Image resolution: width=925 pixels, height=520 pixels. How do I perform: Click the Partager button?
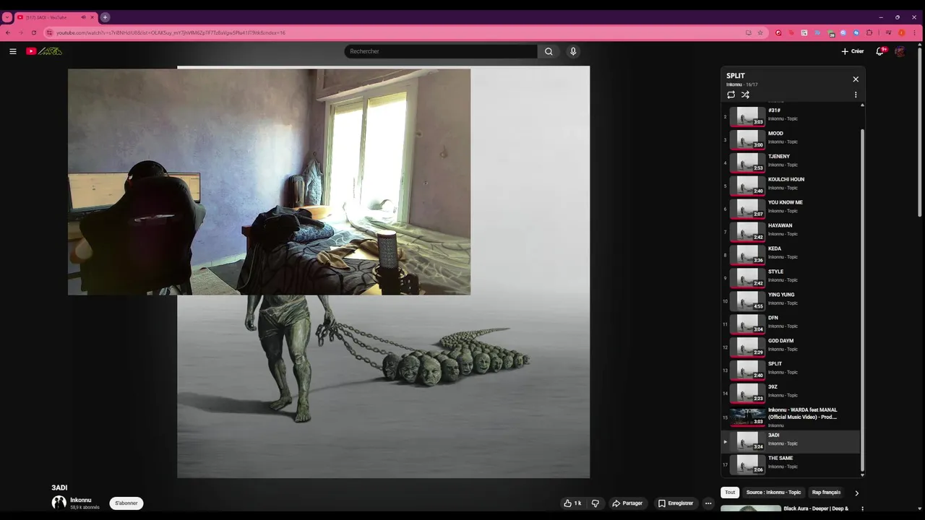pos(627,503)
